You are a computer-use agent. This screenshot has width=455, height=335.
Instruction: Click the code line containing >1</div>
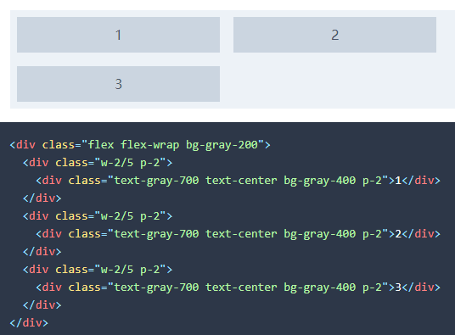tap(239, 181)
